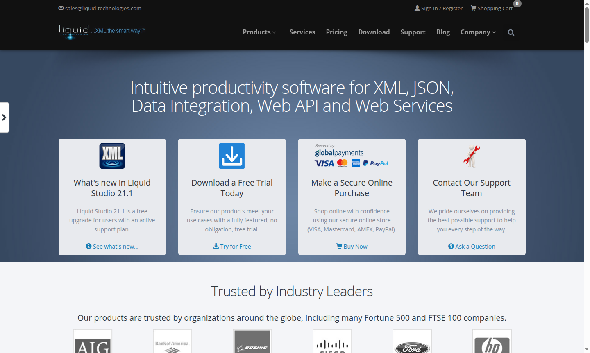Click the Buy Now link

pos(352,247)
